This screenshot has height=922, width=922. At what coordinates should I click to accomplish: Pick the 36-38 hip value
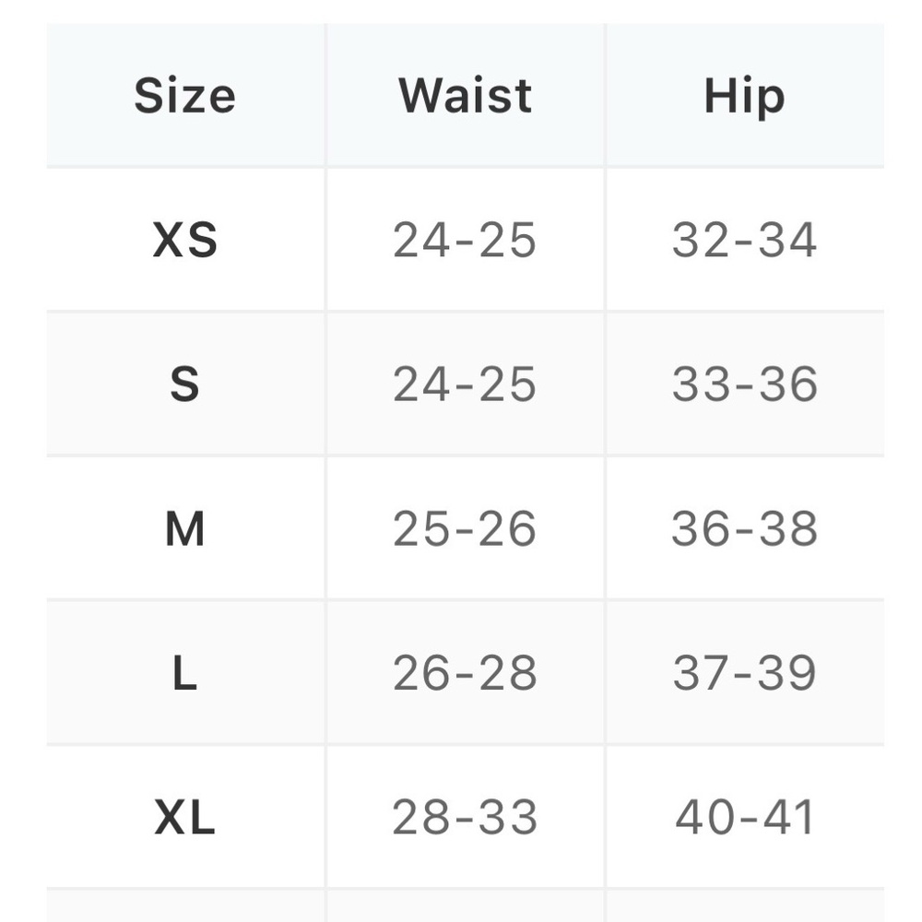click(x=744, y=529)
